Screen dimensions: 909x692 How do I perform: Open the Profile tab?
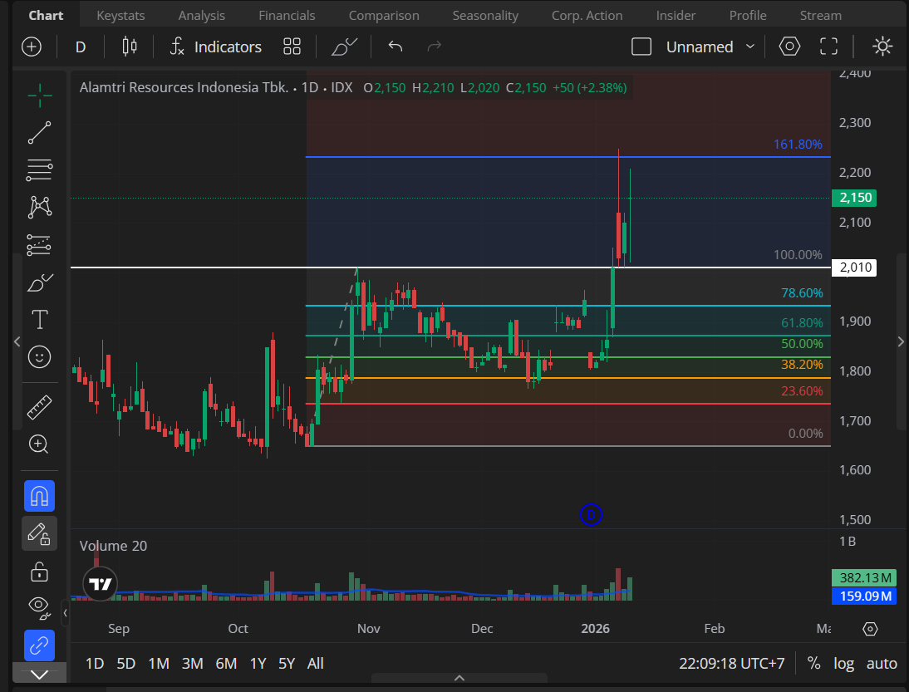(x=748, y=16)
